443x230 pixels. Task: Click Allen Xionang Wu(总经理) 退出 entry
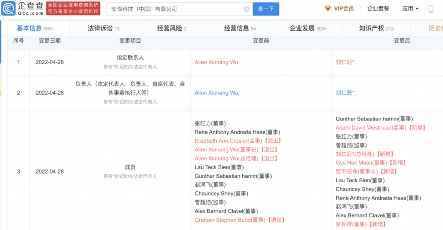(x=236, y=158)
